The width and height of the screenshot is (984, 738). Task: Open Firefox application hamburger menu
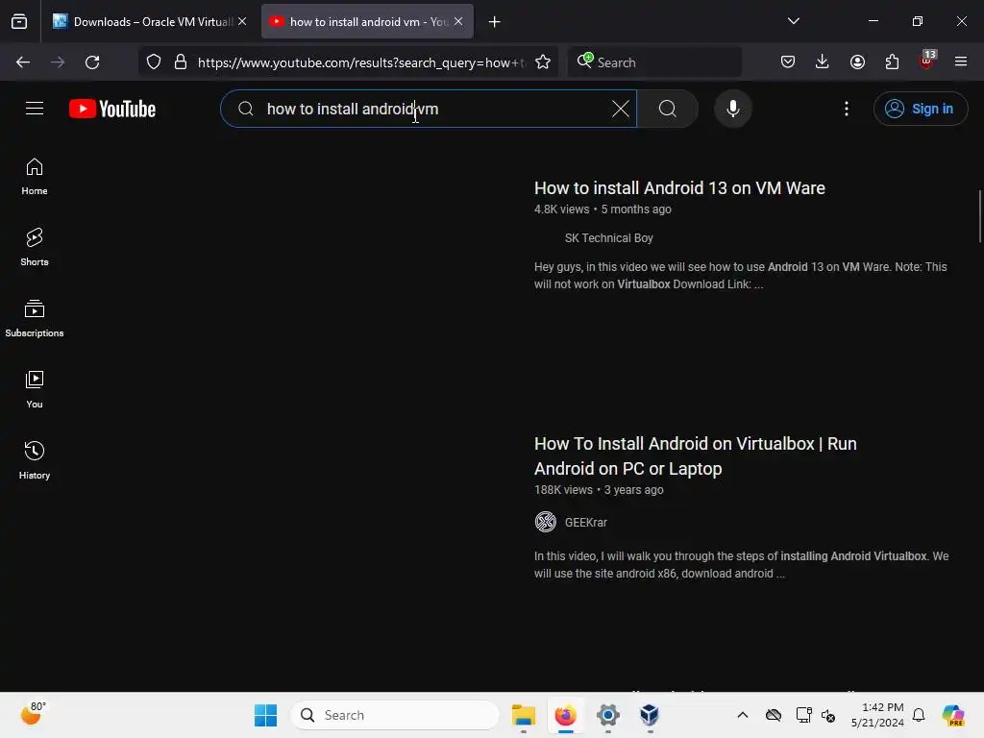(961, 62)
